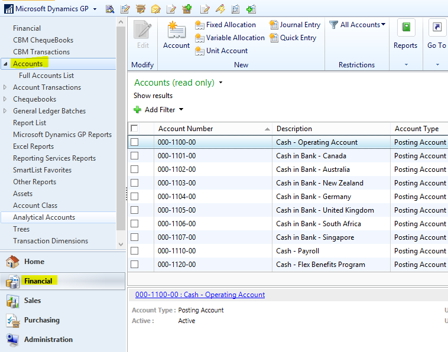Click the calendar-with-pencil entry toolbar icon
Screen dimensions: 448x352
point(125,9)
